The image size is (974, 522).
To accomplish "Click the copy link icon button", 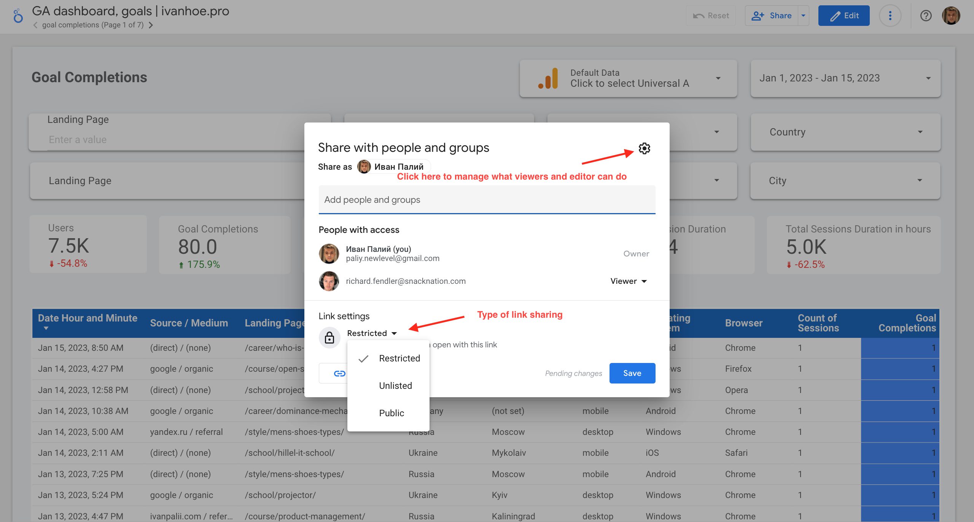I will tap(339, 373).
